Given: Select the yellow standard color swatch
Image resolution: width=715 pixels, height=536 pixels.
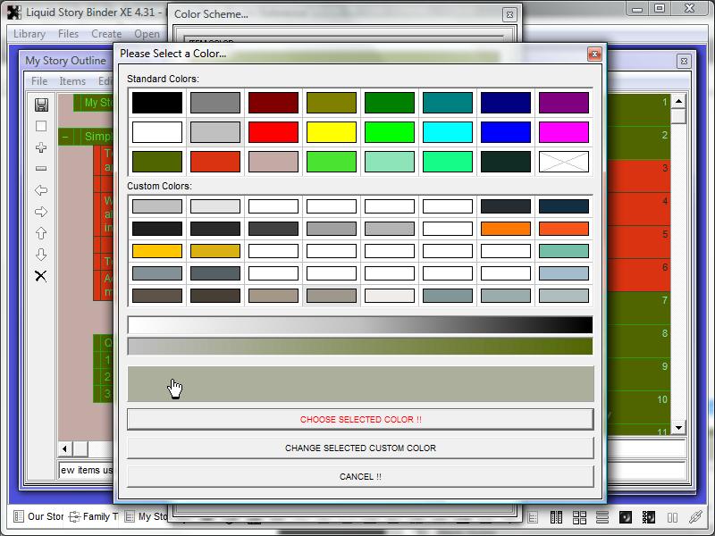Looking at the screenshot, I should (x=332, y=132).
